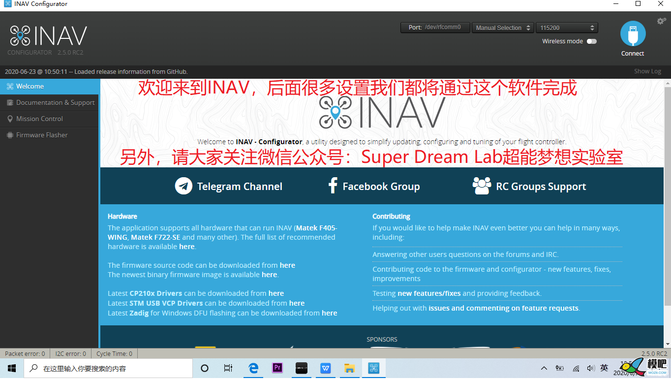Open the Facebook Group icon
Image resolution: width=671 pixels, height=380 pixels.
pyautogui.click(x=333, y=186)
